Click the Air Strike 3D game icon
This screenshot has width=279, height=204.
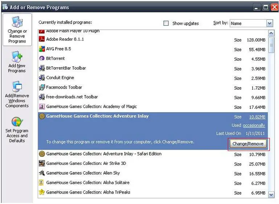click(x=42, y=163)
